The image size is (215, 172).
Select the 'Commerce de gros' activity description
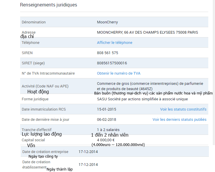(150, 86)
